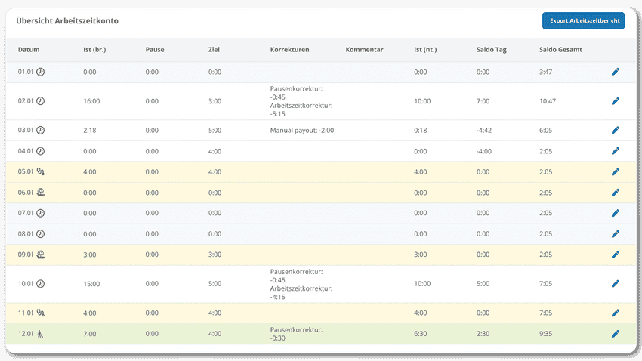Click the Kommentar column header
642x361 pixels.
(x=364, y=50)
